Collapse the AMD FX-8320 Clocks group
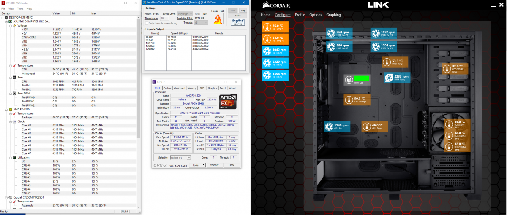This screenshot has width=507, height=215. pyautogui.click(x=11, y=121)
